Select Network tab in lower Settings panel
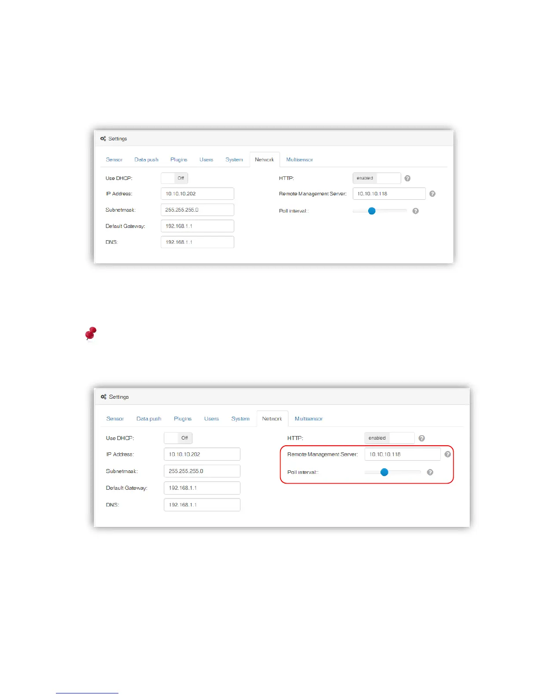The image size is (539, 697). [272, 419]
